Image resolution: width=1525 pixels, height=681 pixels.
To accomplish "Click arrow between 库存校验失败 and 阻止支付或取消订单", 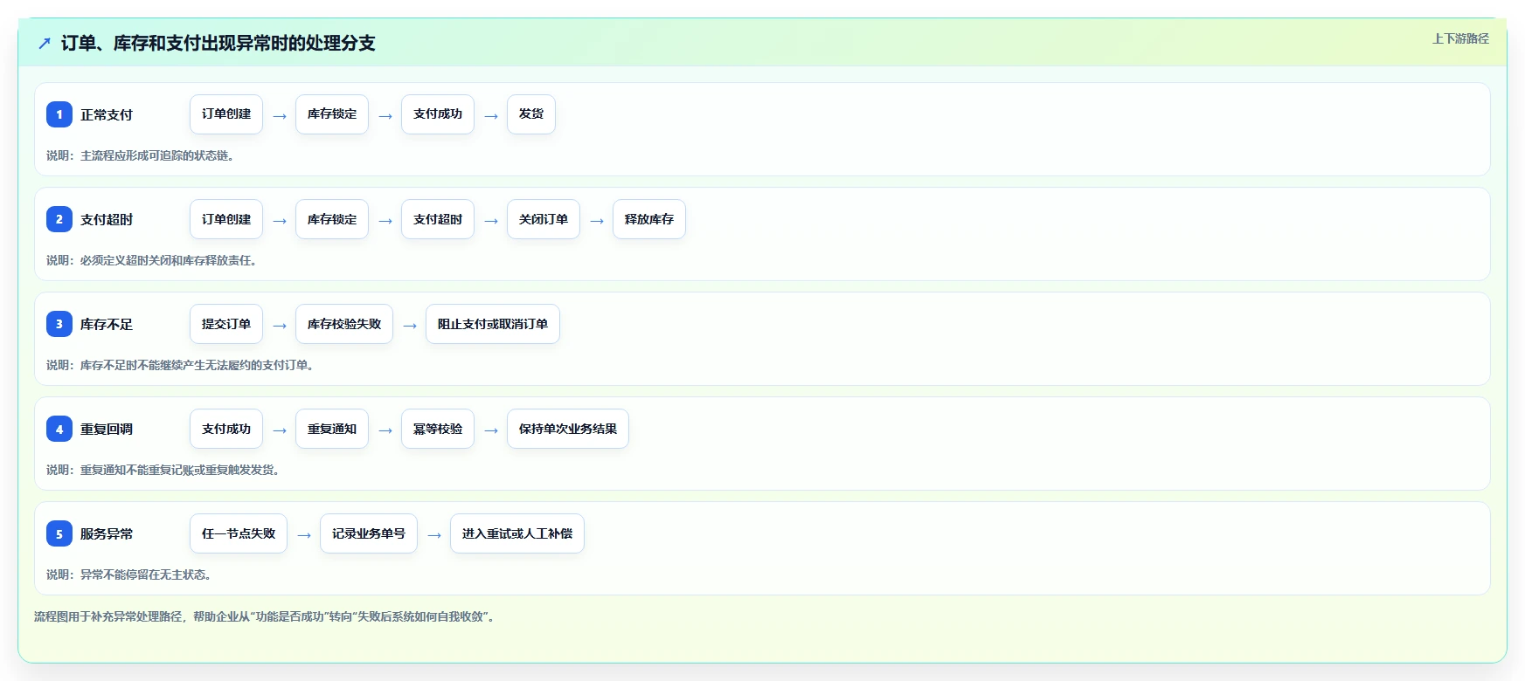I will [x=410, y=326].
